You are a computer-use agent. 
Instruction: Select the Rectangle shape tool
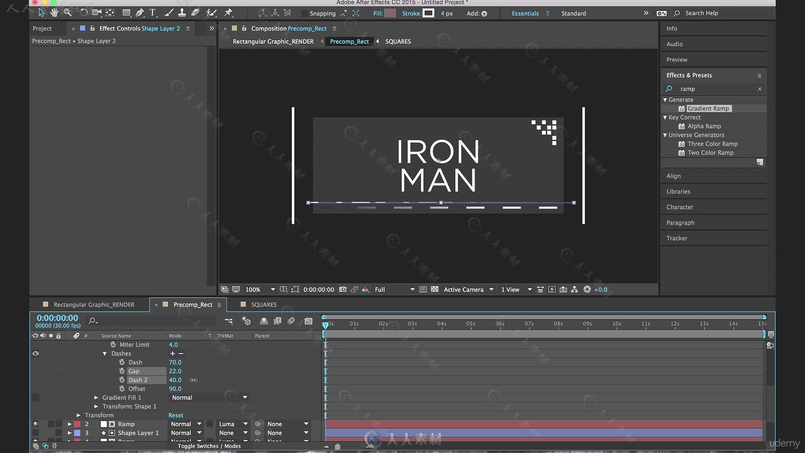click(126, 13)
